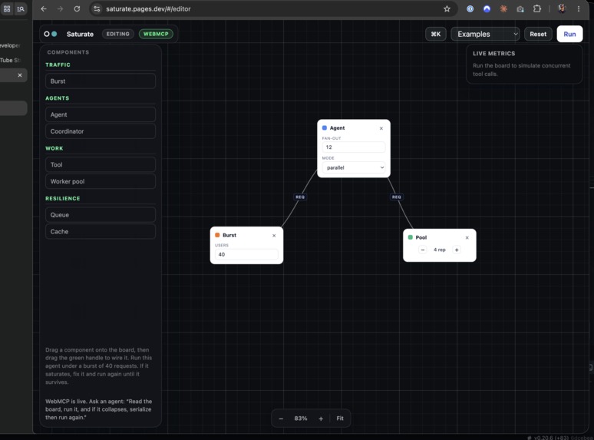Click the tab grid icon in sidebar
This screenshot has height=440, width=594.
click(7, 8)
